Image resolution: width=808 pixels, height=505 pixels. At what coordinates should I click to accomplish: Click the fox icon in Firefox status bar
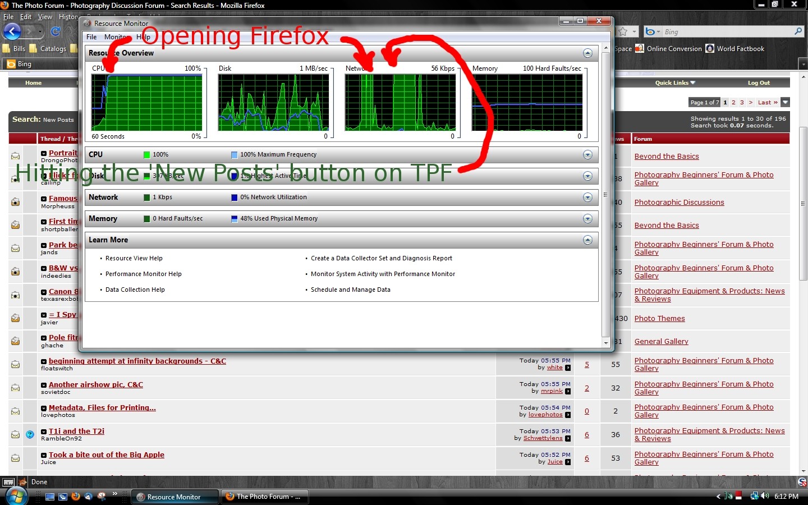click(x=23, y=483)
